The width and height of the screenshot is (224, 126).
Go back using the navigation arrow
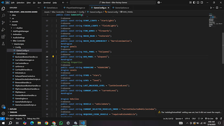[x=63, y=3]
